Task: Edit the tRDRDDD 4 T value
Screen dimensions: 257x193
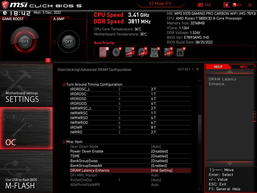Action: 153,103
